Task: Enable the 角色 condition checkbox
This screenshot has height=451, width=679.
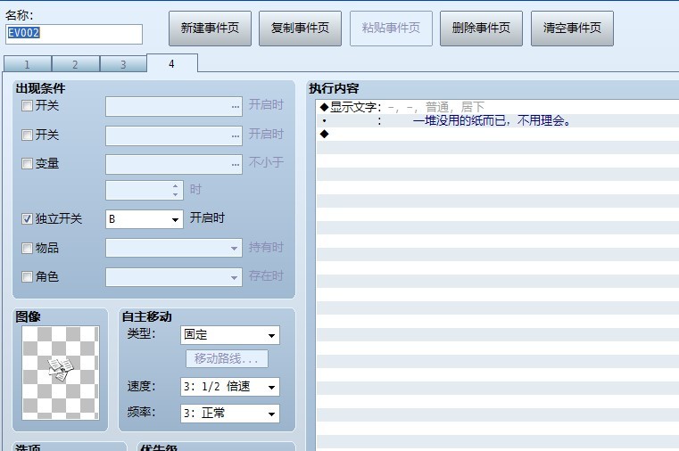Action: pos(28,276)
